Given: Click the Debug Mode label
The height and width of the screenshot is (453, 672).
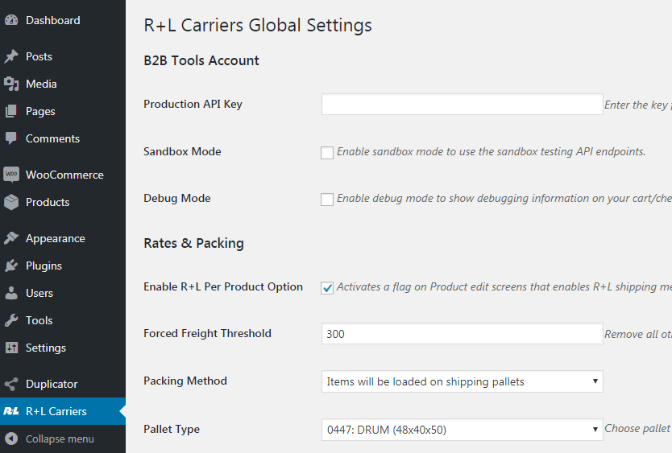Looking at the screenshot, I should (177, 198).
